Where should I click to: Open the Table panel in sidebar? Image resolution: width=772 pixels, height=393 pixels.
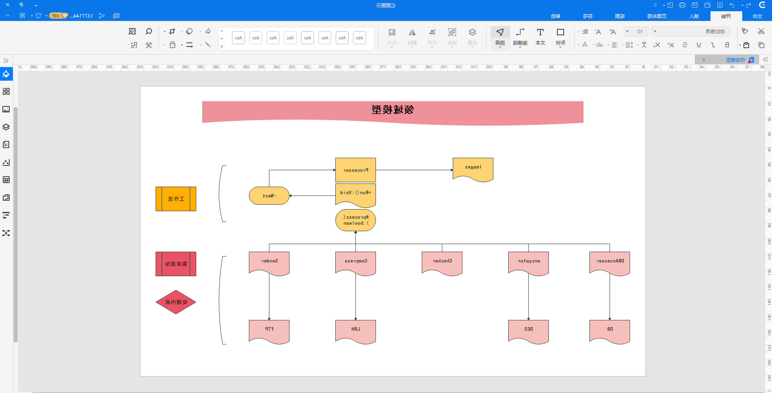[6, 180]
